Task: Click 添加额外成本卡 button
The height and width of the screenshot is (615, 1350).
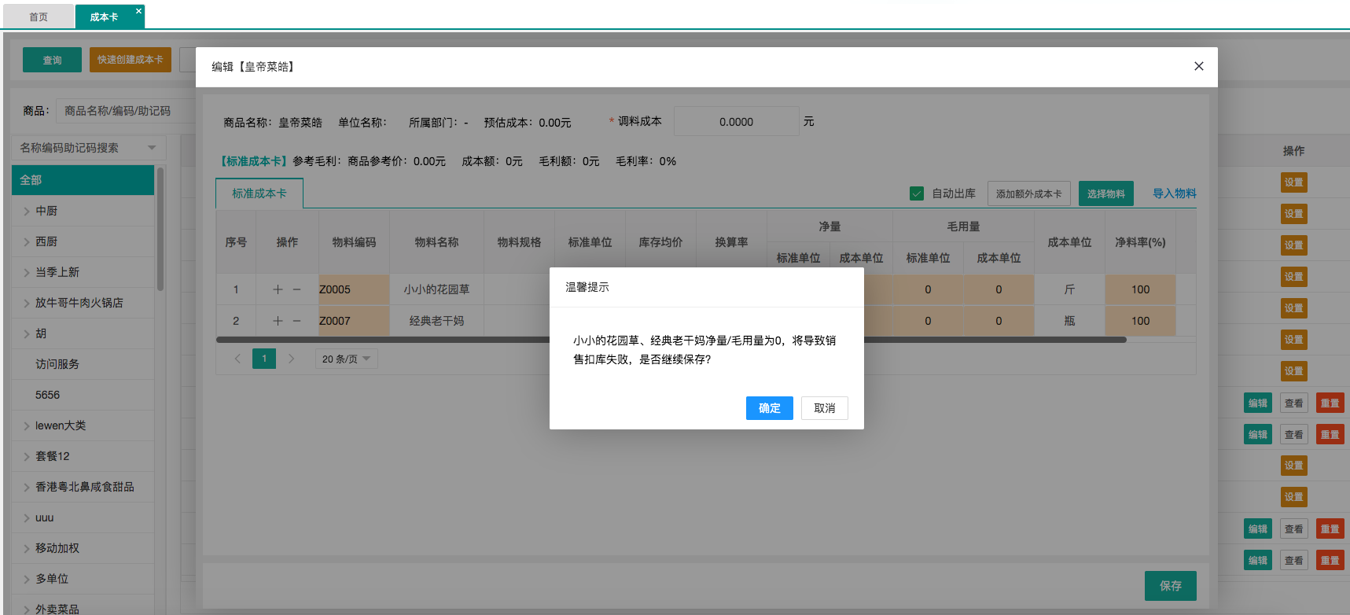Action: tap(1028, 193)
